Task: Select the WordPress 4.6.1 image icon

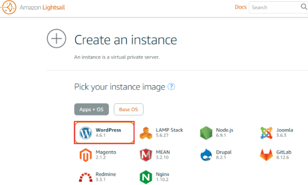Action: point(86,133)
